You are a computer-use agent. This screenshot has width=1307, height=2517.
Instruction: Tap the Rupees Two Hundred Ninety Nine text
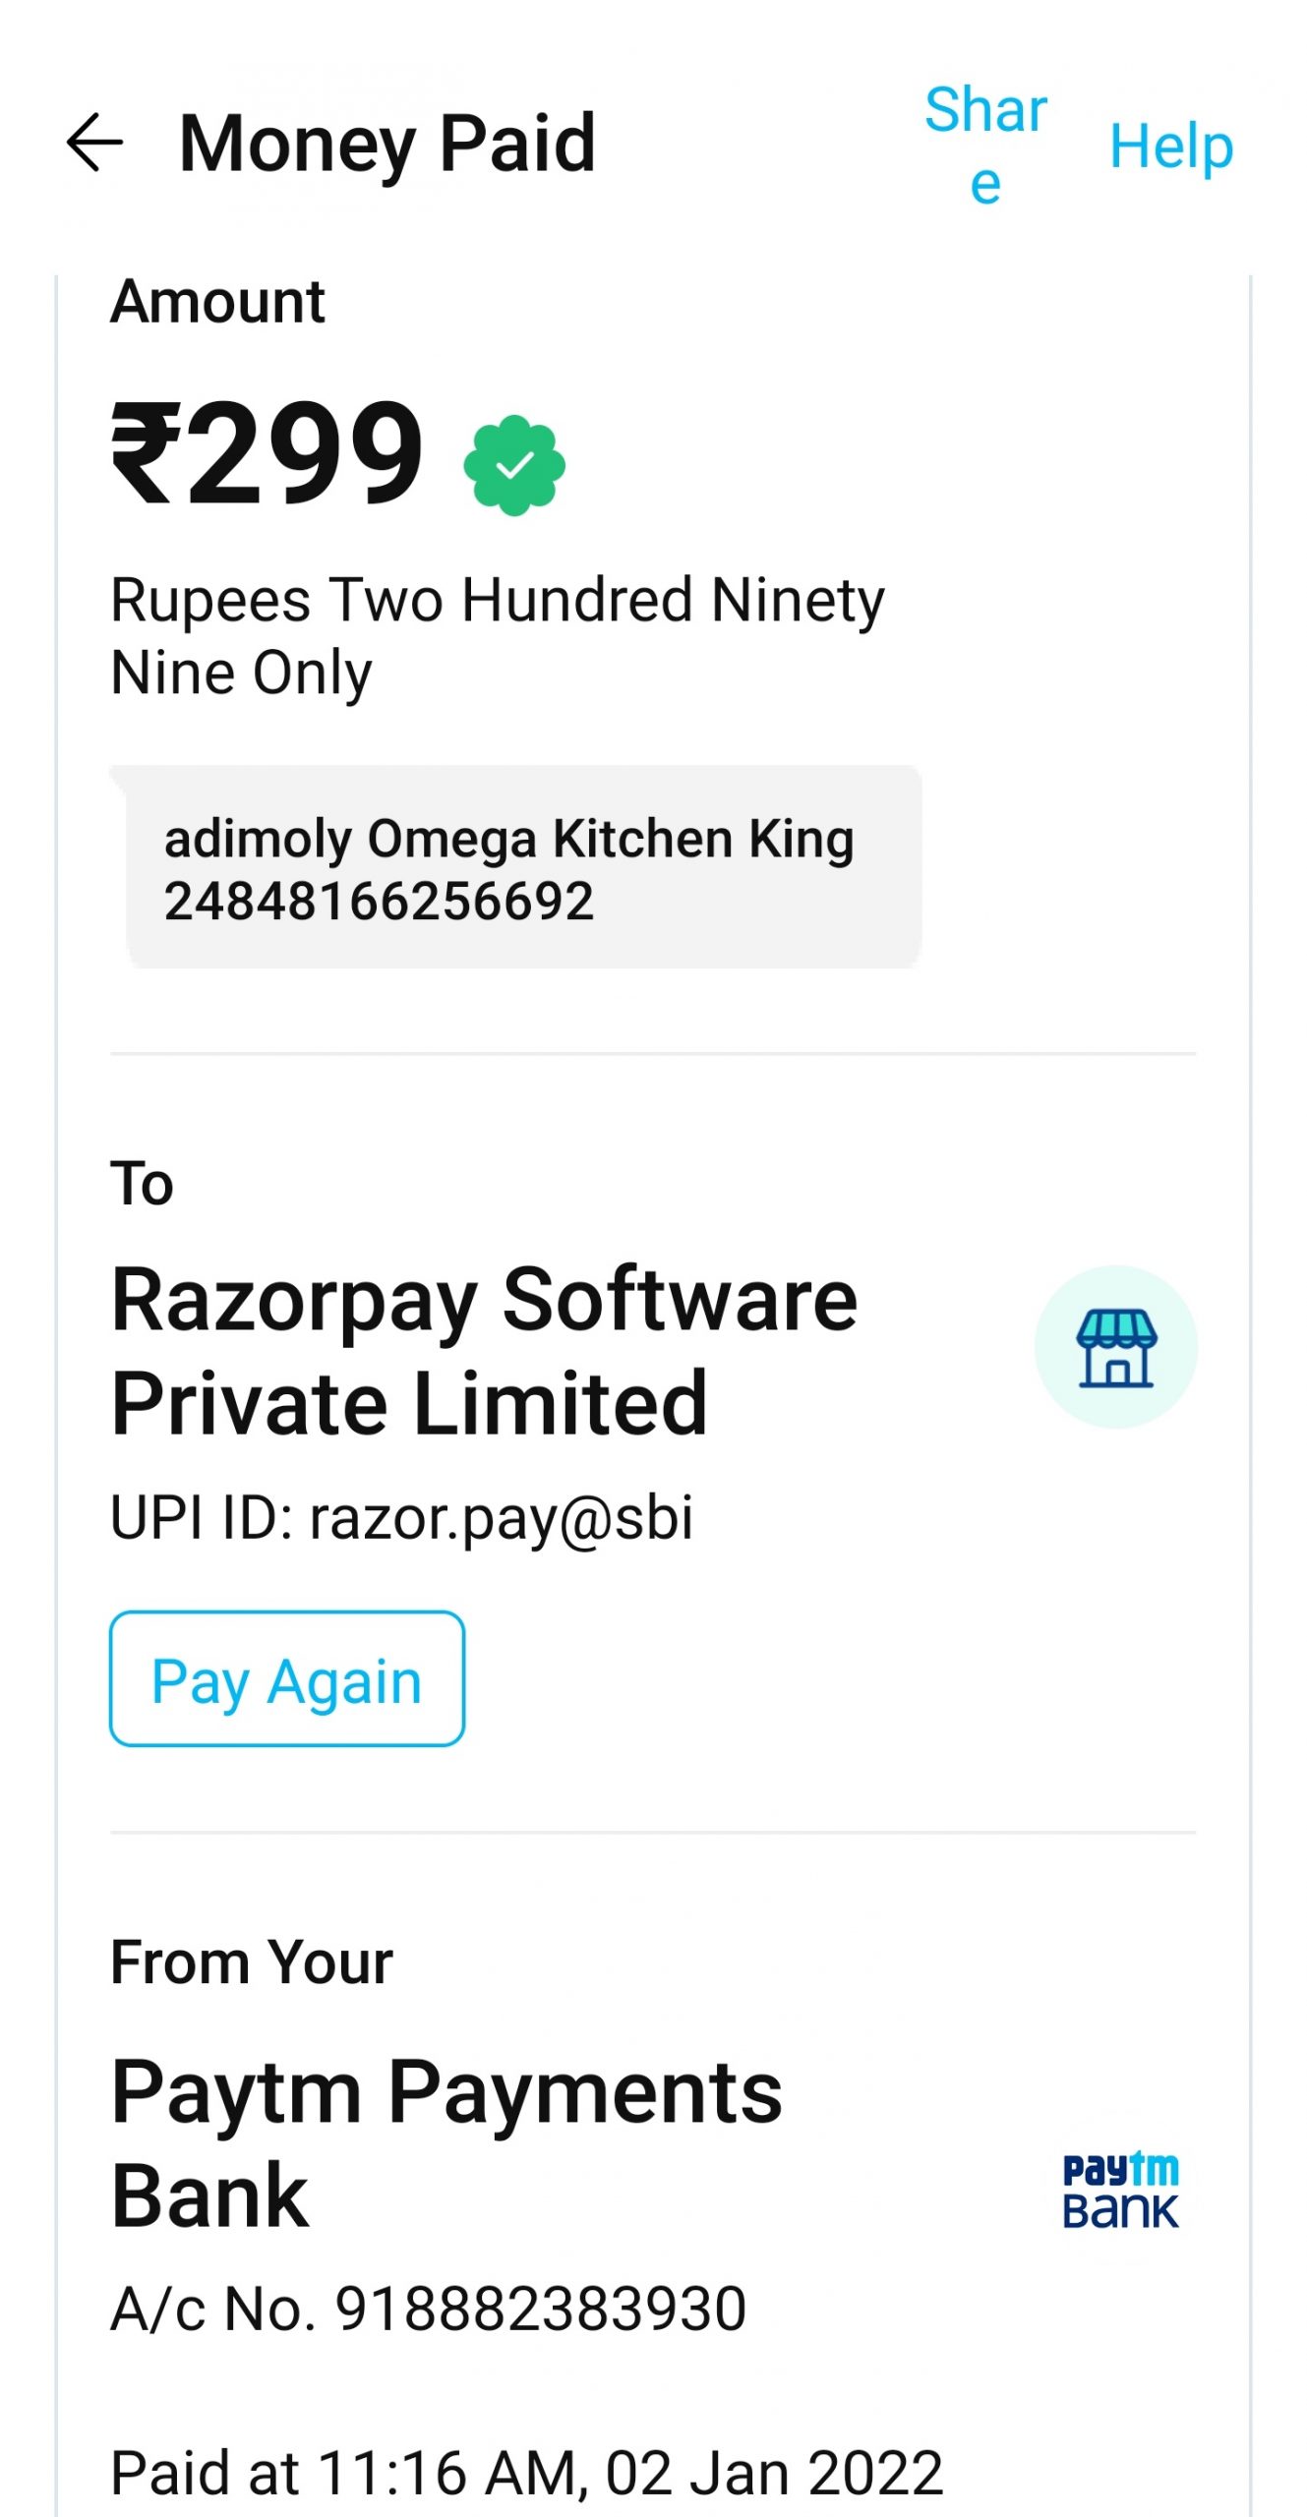[498, 635]
